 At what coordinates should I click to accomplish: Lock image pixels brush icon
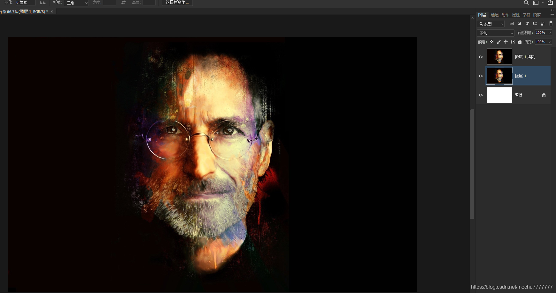pos(499,42)
